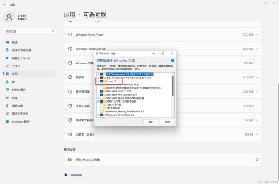Click the 查找设置 search field
279x184 pixels.
(30, 31)
